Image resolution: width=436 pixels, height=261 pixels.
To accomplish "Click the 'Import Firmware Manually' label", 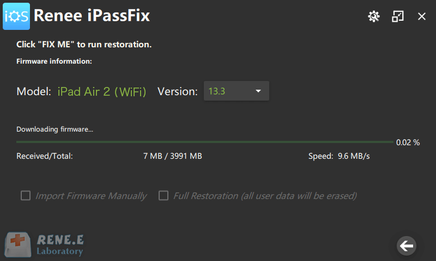I will 91,196.
